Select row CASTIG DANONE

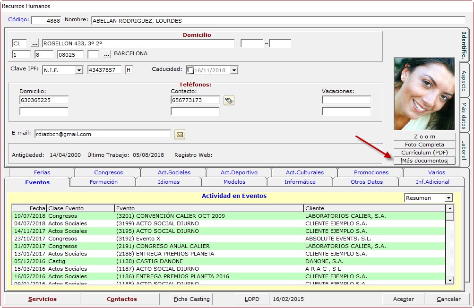point(229,261)
